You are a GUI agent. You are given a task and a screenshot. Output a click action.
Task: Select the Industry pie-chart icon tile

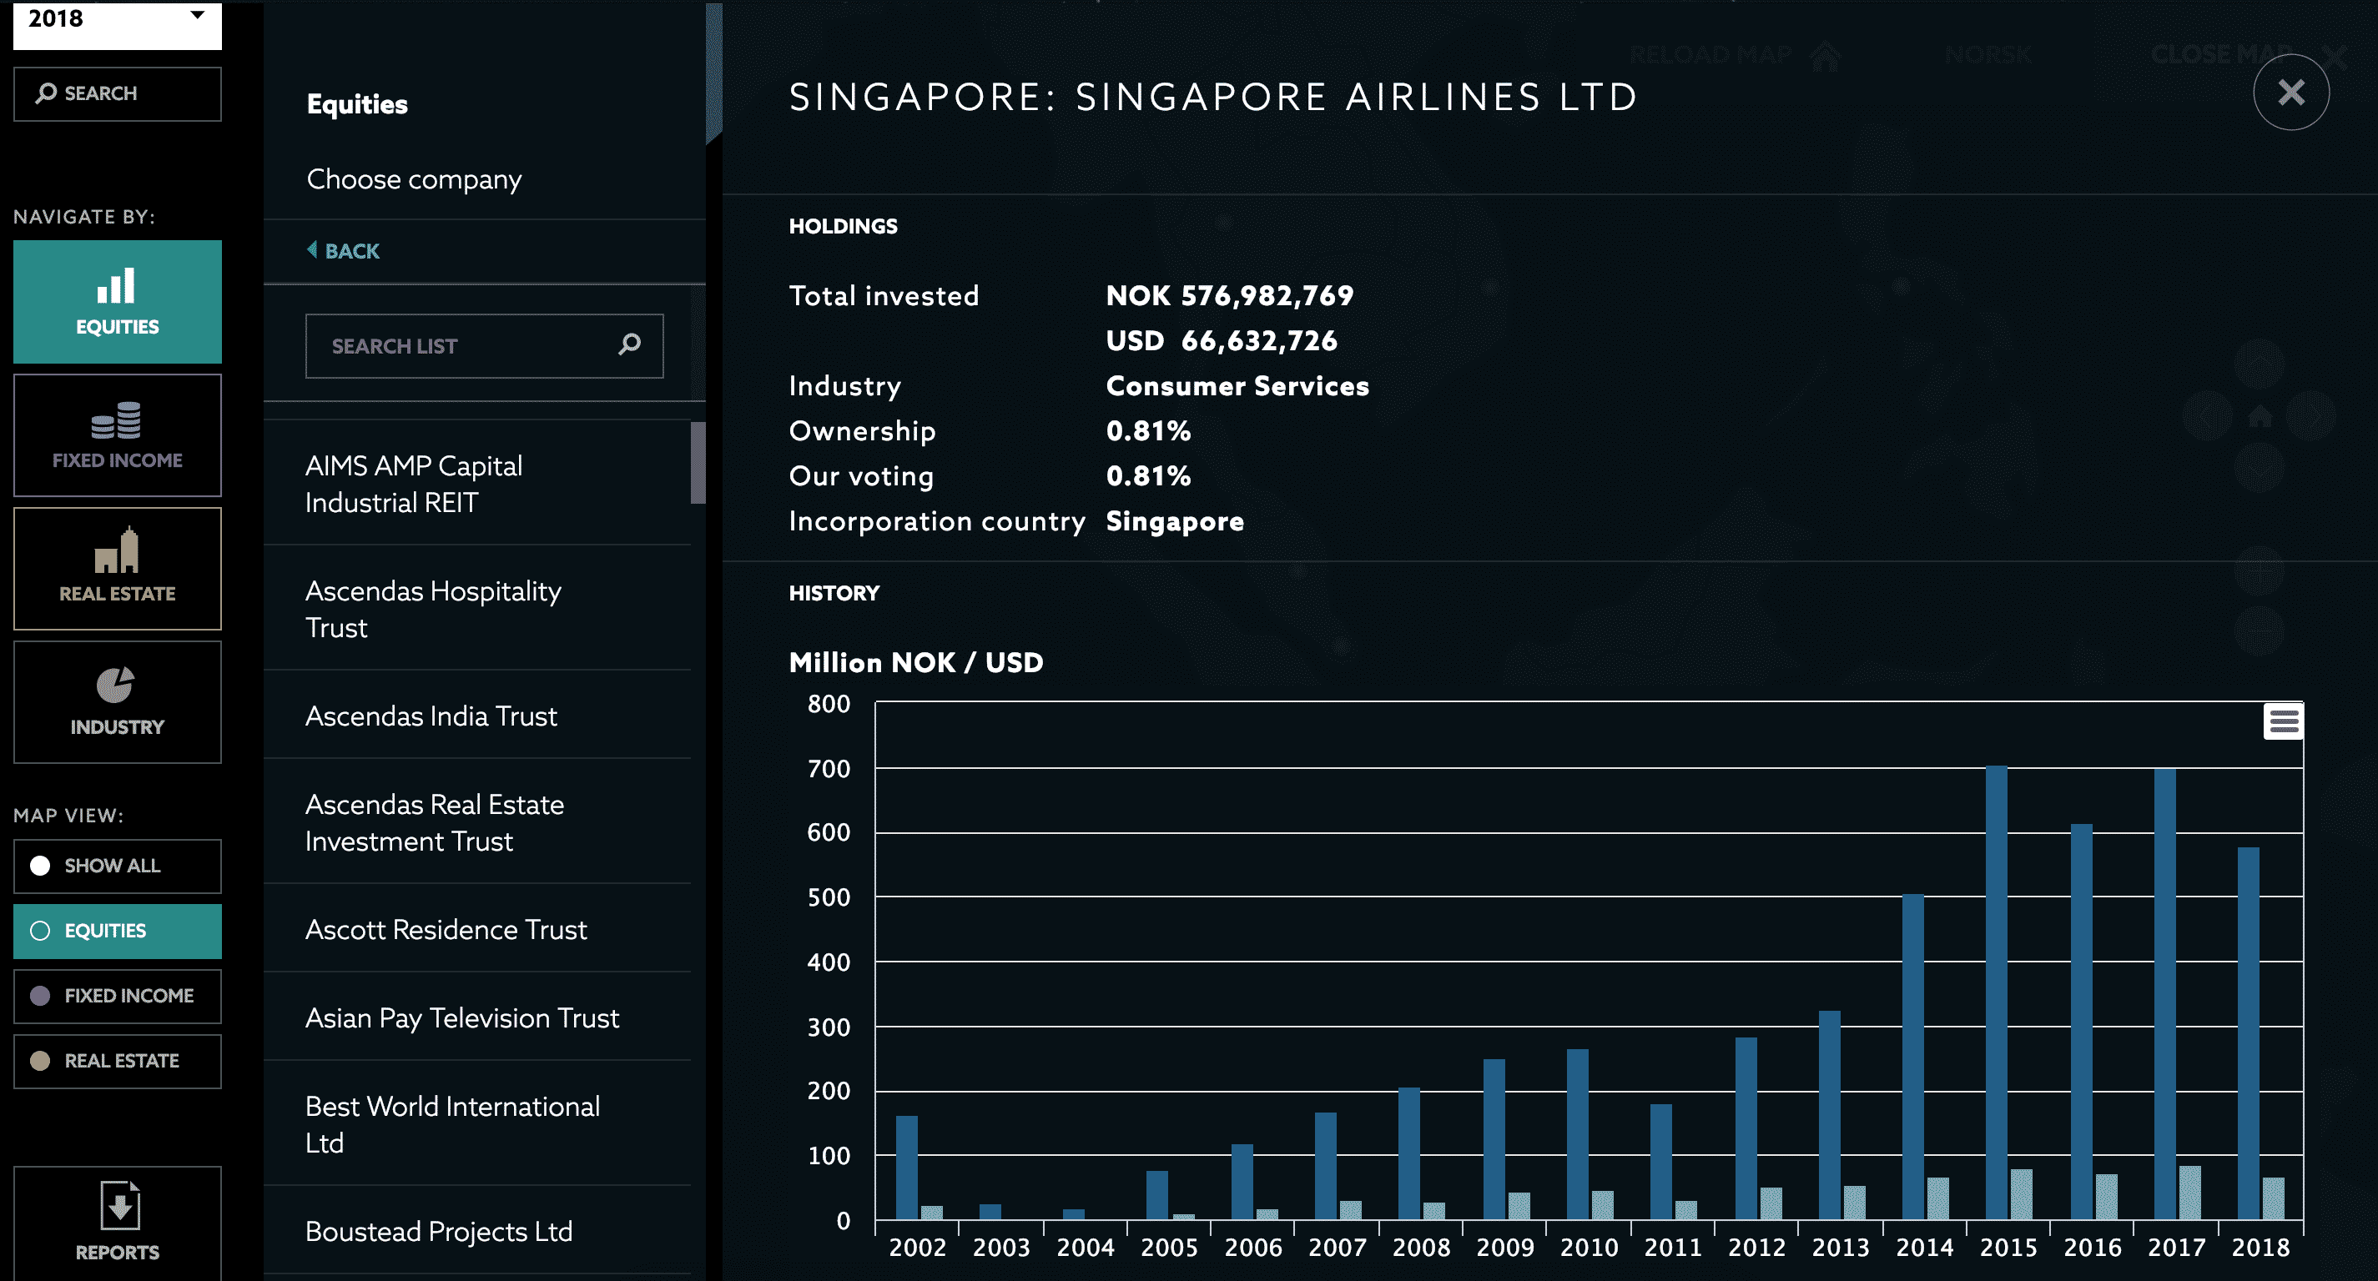coord(118,702)
